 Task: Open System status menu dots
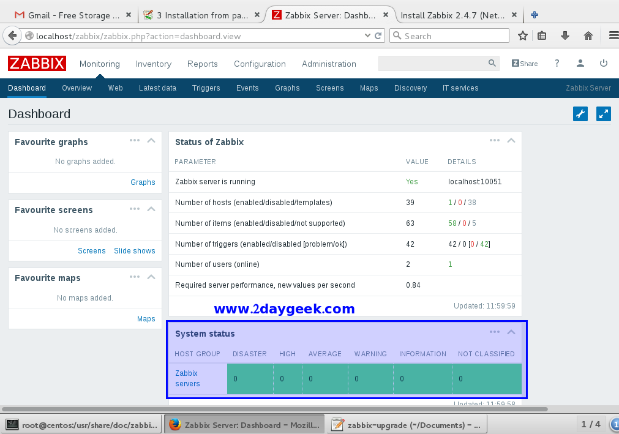tap(495, 332)
